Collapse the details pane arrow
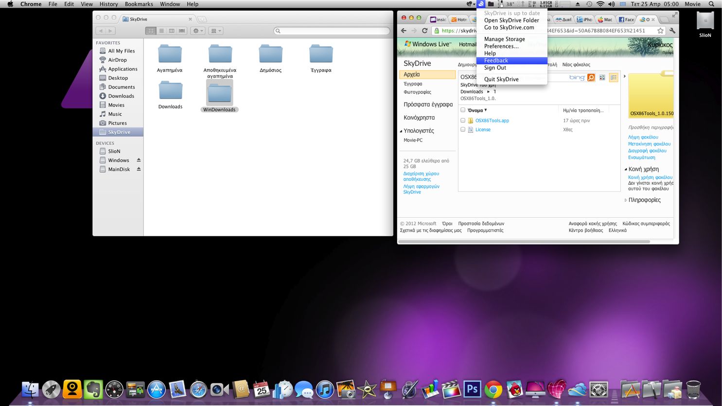722x406 pixels. tap(625, 76)
